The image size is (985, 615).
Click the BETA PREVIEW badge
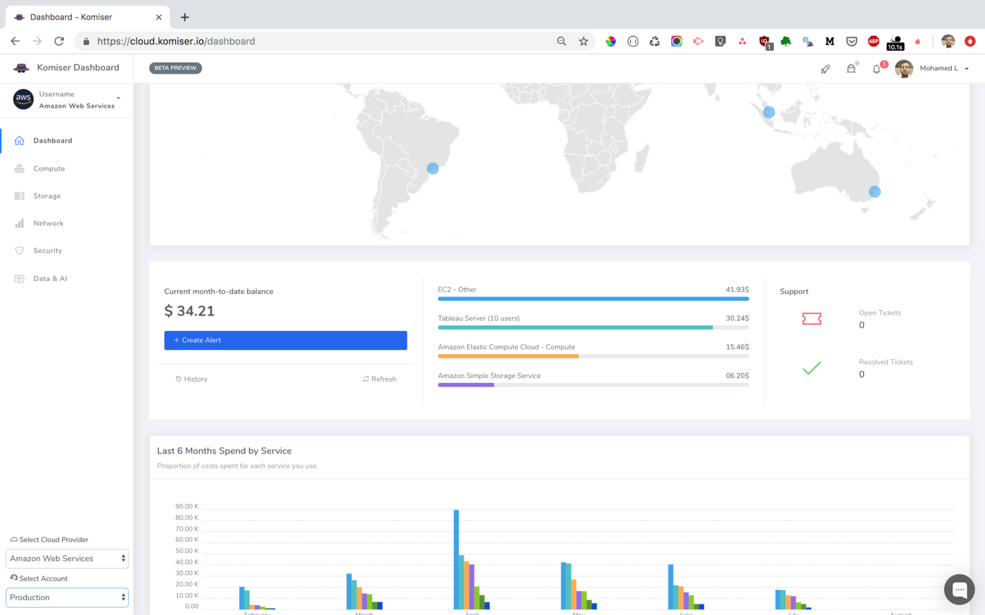[x=176, y=68]
